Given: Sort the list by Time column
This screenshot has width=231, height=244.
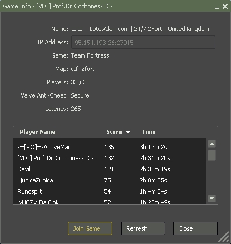Looking at the screenshot, I should pyautogui.click(x=149, y=132).
